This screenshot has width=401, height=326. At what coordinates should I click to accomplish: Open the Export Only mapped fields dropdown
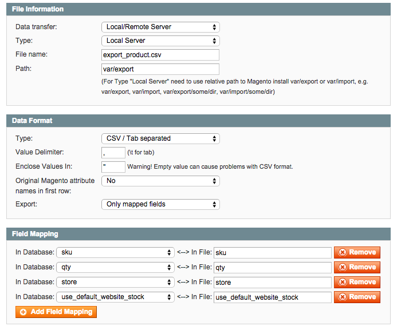160,205
